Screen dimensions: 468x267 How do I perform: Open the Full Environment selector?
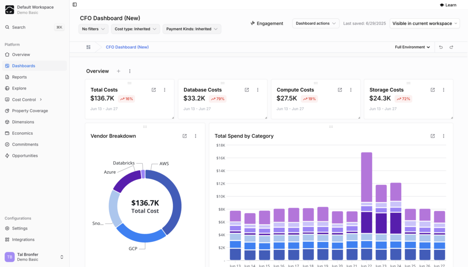[x=413, y=47]
